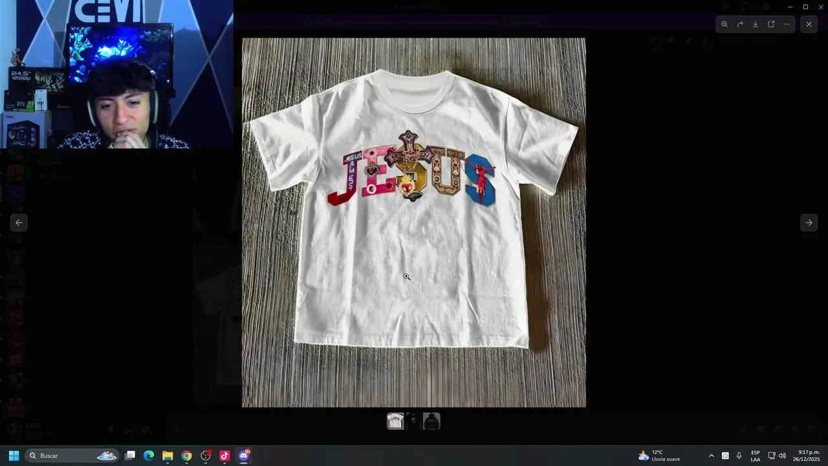Open the image in browser
Screen dimensions: 828x466
tap(771, 24)
